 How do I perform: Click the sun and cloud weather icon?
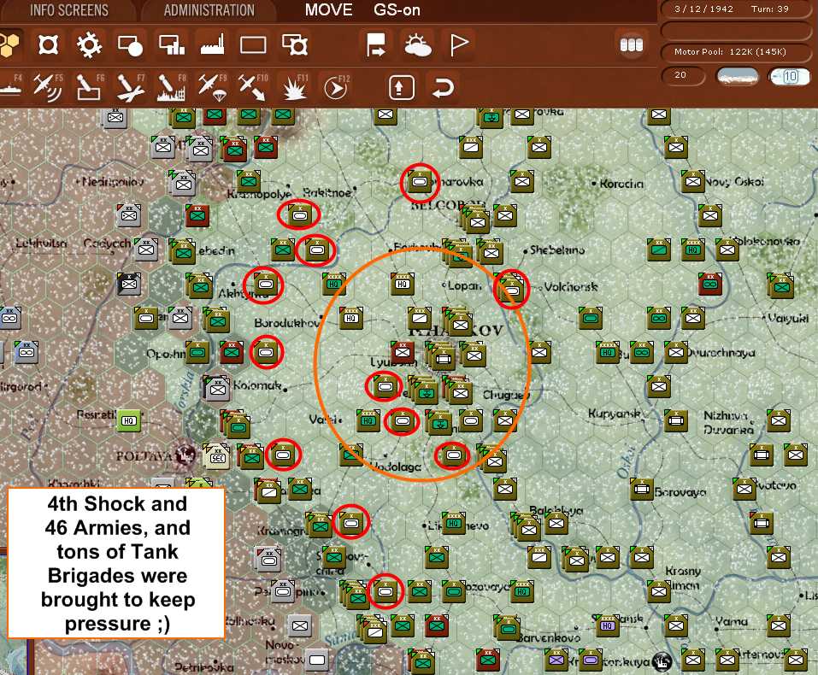418,45
